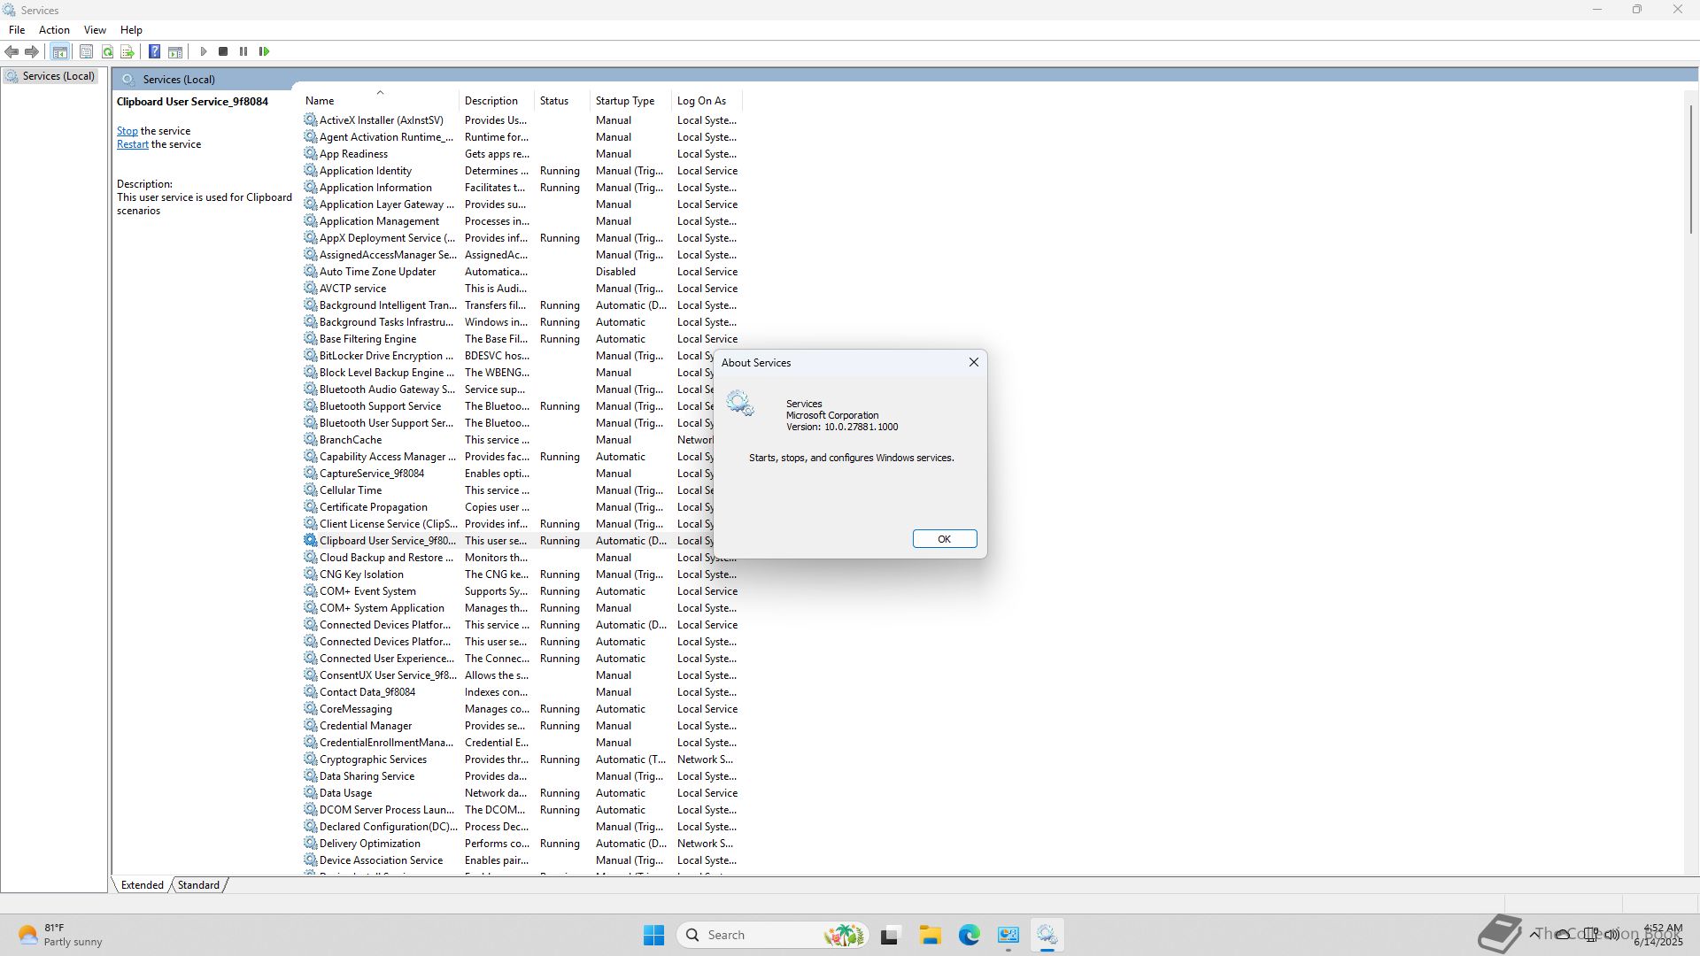This screenshot has width=1700, height=956.
Task: Switch to the Standard tab
Action: pyautogui.click(x=198, y=884)
